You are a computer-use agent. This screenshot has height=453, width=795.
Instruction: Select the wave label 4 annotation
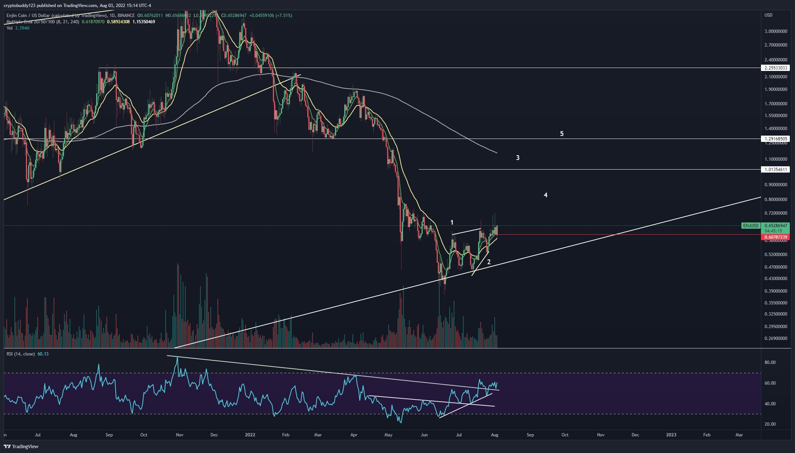click(x=545, y=195)
